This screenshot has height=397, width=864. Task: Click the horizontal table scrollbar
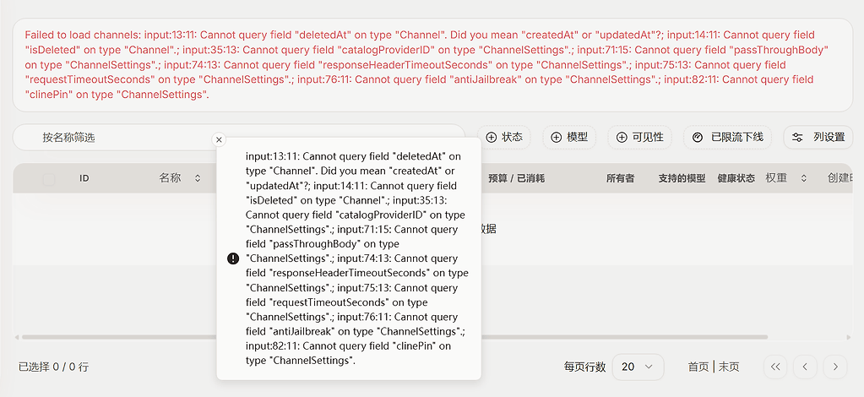(x=394, y=337)
